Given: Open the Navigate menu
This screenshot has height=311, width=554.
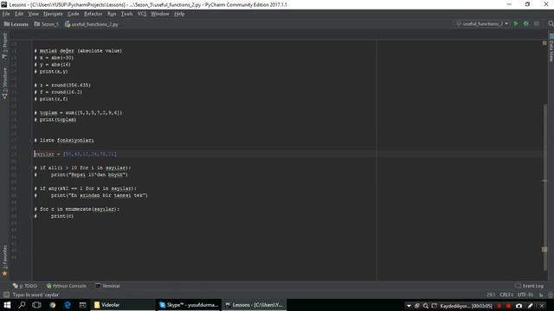Looking at the screenshot, I should pyautogui.click(x=53, y=14).
